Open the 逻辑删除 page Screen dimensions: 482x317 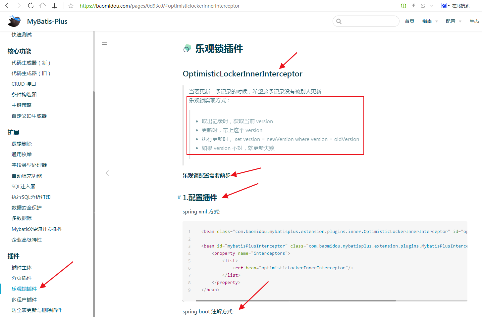(22, 144)
